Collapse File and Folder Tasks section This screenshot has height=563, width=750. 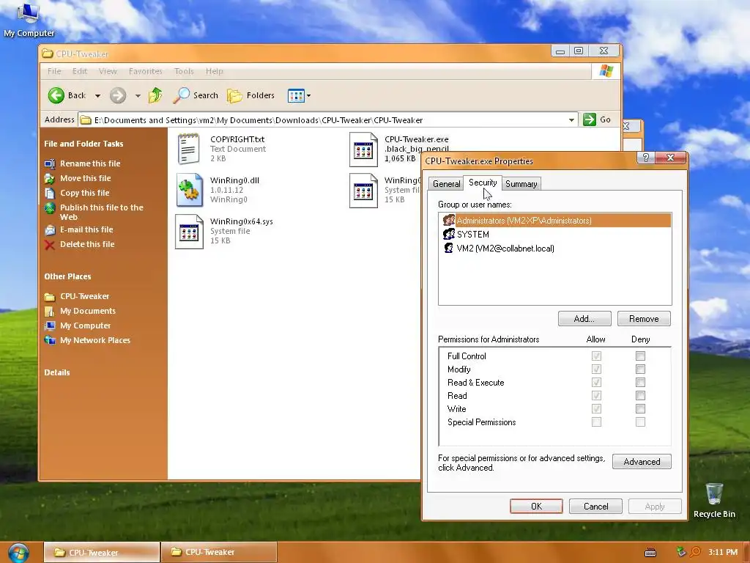[83, 144]
